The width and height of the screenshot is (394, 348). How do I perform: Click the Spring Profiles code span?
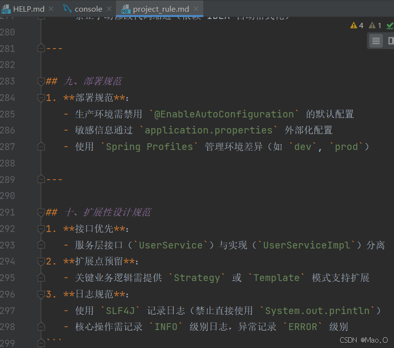[x=149, y=147]
